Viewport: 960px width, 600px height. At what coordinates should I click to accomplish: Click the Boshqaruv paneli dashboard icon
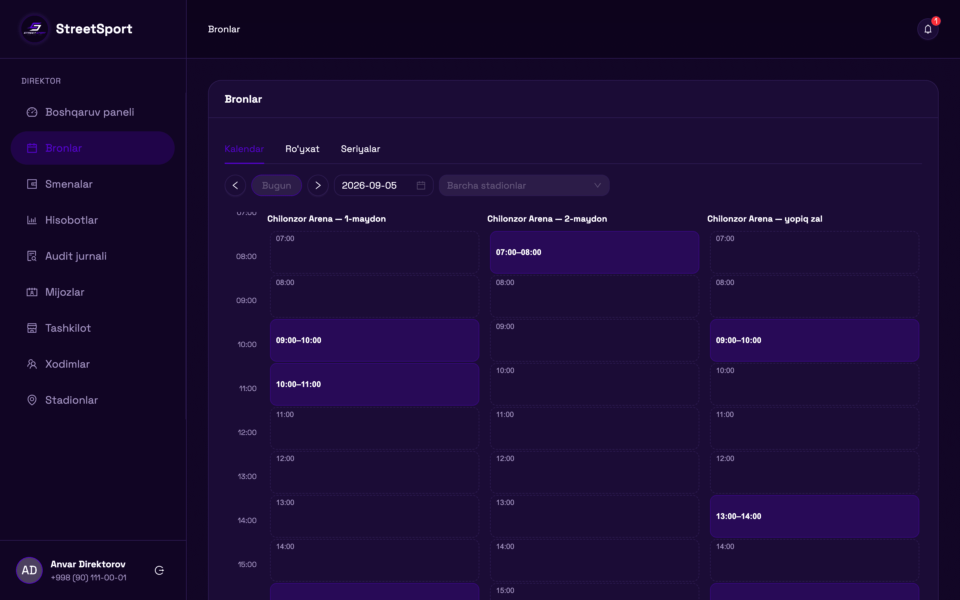pyautogui.click(x=32, y=112)
